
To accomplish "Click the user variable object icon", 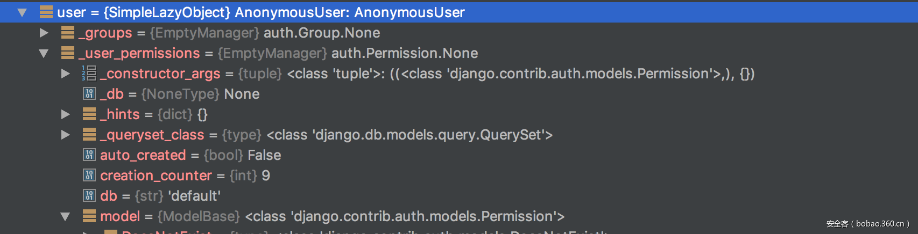I will point(46,12).
